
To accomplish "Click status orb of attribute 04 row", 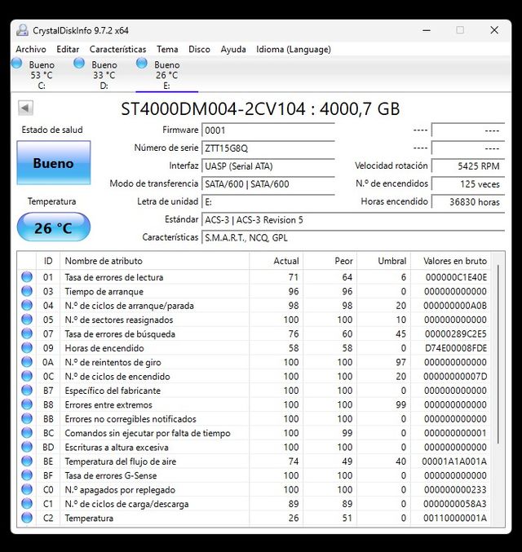I will pyautogui.click(x=27, y=305).
